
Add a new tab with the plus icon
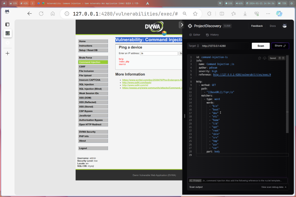pyautogui.click(x=7, y=53)
